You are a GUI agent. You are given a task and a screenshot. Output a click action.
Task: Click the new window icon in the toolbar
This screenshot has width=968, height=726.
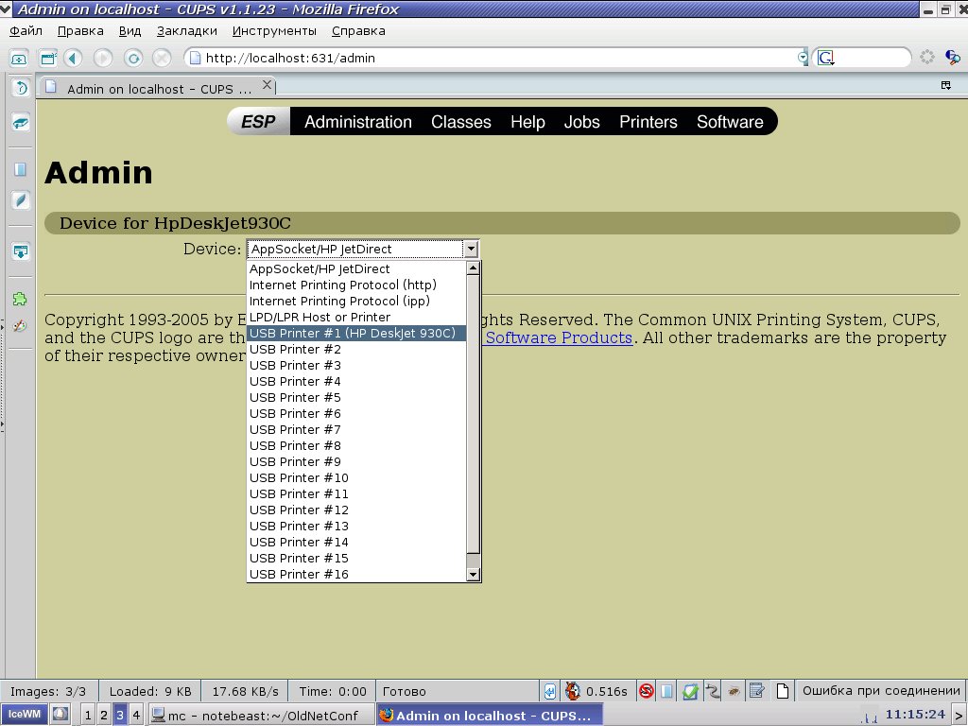(x=47, y=58)
